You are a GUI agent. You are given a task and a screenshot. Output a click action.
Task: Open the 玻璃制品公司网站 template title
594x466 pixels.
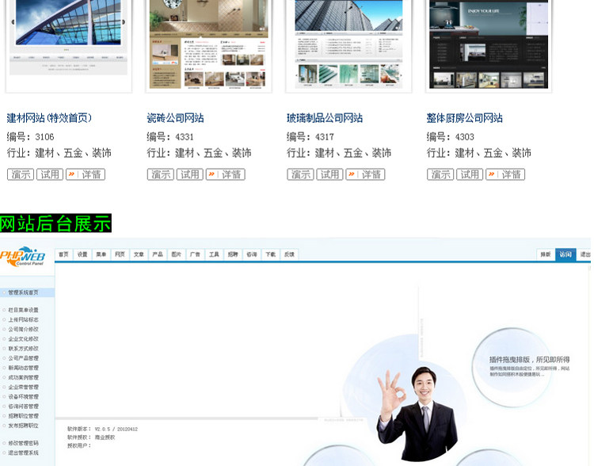pos(325,118)
